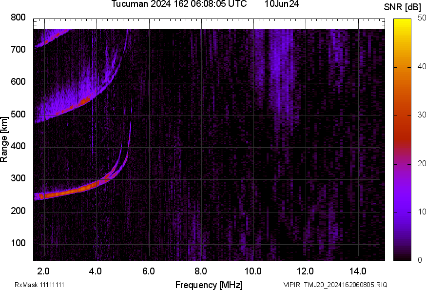Click the SNR colorbar gradient
Screen dimensions: 426x290
[403, 140]
